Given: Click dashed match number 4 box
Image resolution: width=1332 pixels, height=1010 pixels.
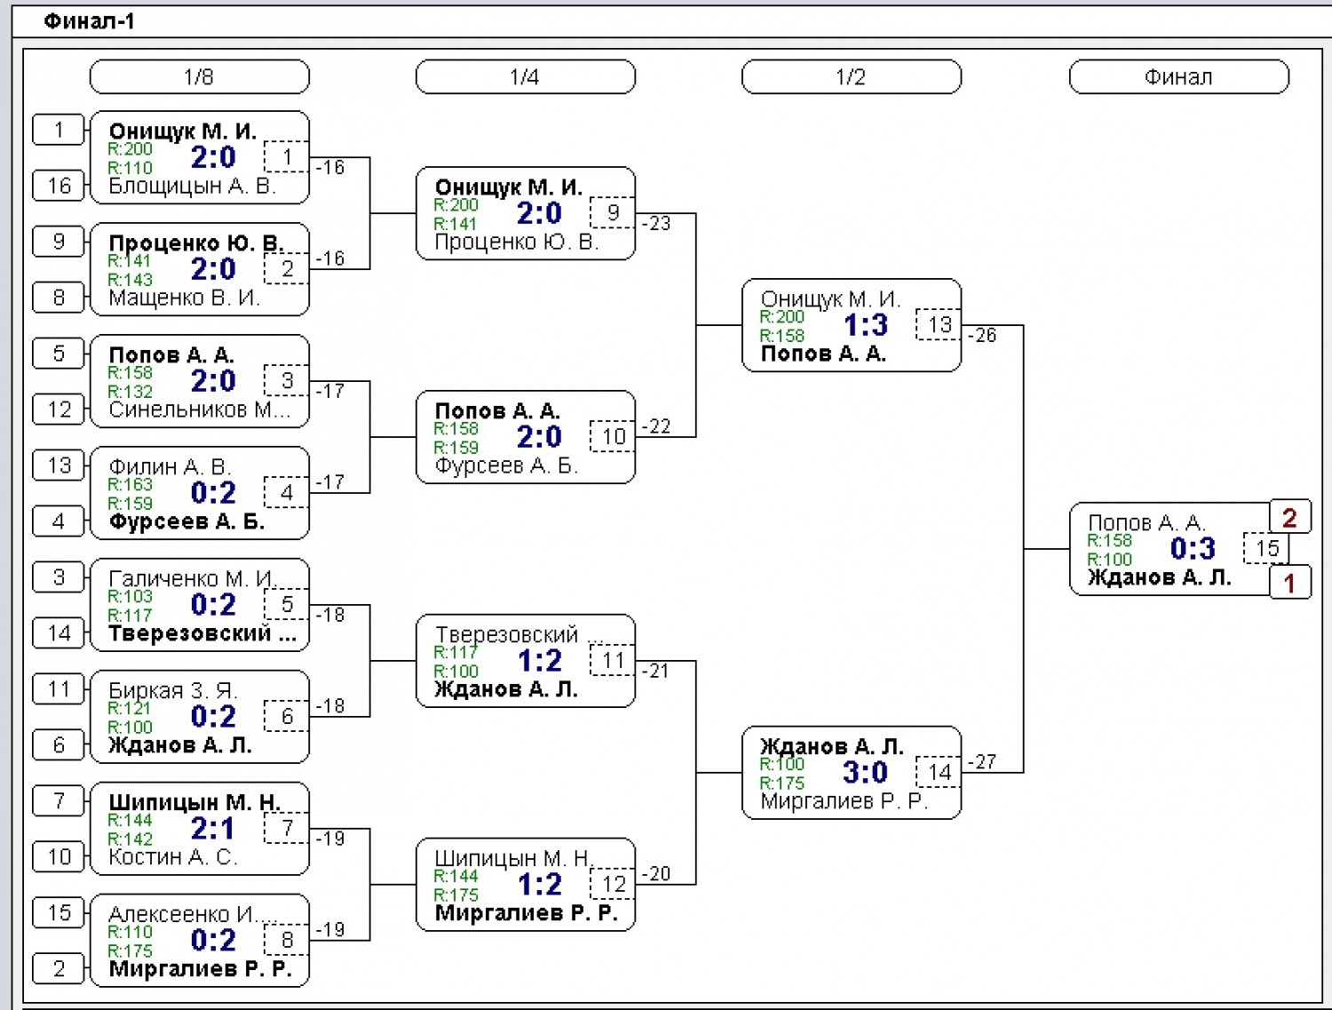Looking at the screenshot, I should 287,493.
